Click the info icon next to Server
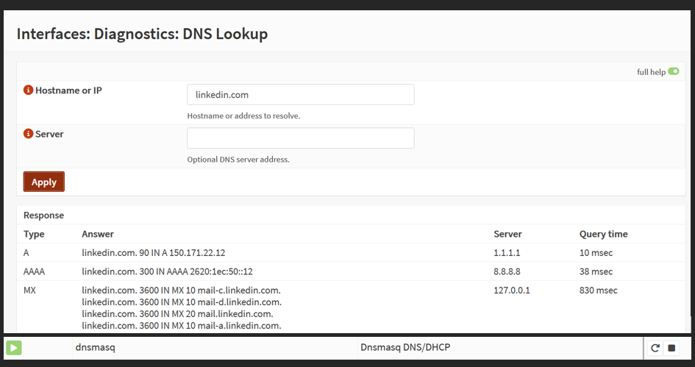Image resolution: width=695 pixels, height=367 pixels. point(29,134)
